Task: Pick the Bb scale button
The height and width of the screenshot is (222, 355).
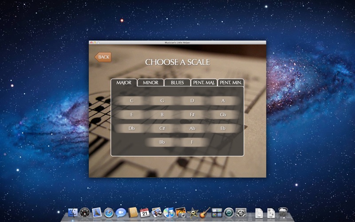Action: pos(162,142)
